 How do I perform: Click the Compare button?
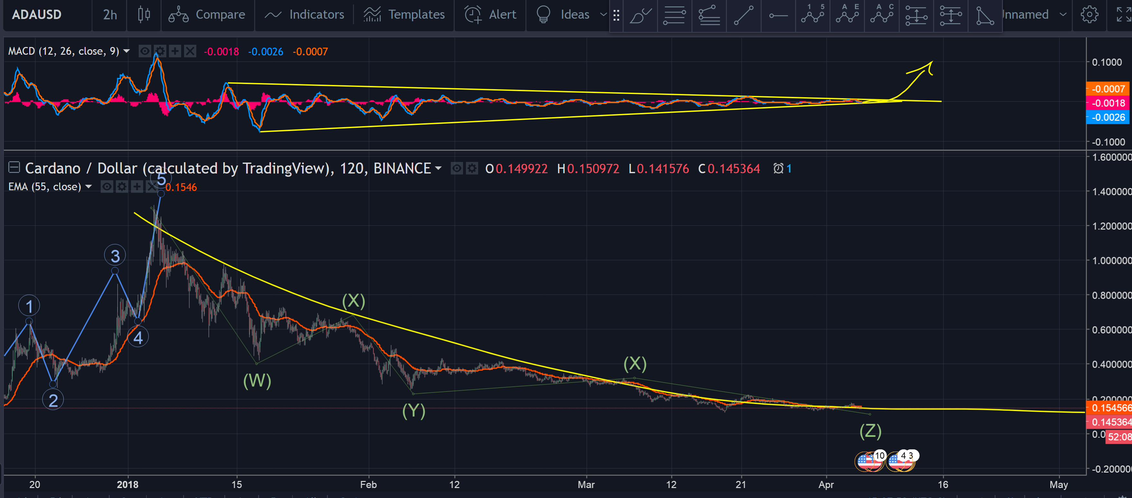point(207,14)
